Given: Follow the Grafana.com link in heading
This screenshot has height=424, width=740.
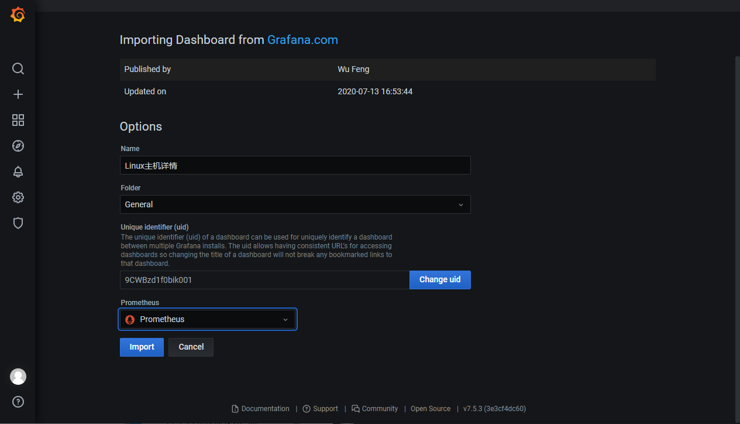Looking at the screenshot, I should click(x=302, y=40).
